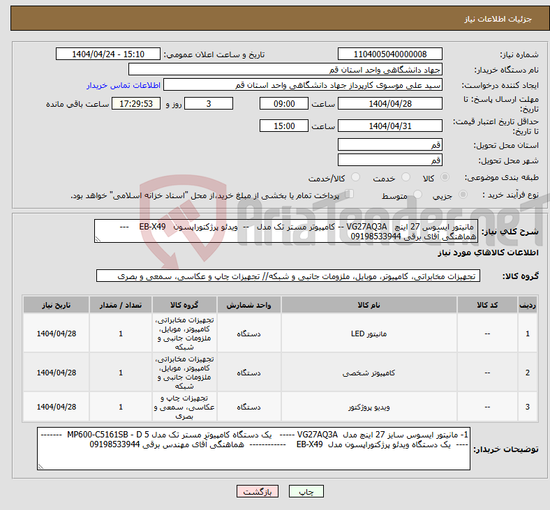Click the price validity time 15:00 field
This screenshot has height=510, width=550.
pyautogui.click(x=284, y=126)
